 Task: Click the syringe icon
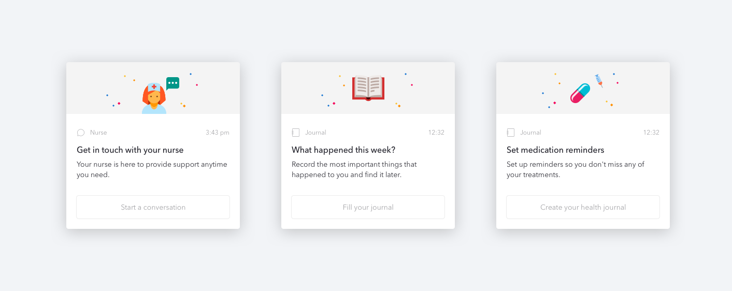pyautogui.click(x=599, y=80)
